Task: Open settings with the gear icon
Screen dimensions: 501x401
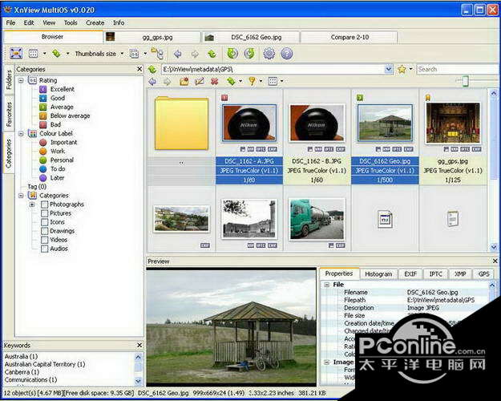Action: tap(269, 54)
